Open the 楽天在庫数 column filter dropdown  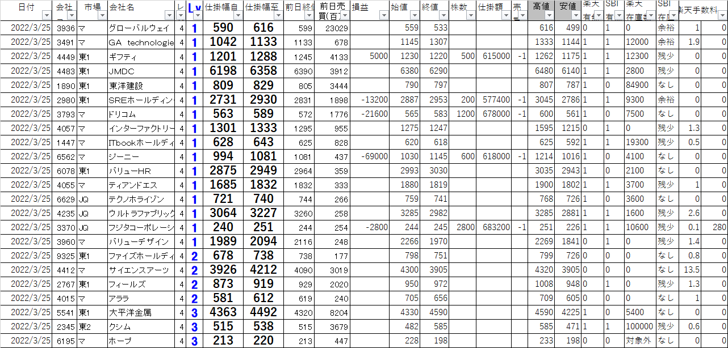[650, 16]
